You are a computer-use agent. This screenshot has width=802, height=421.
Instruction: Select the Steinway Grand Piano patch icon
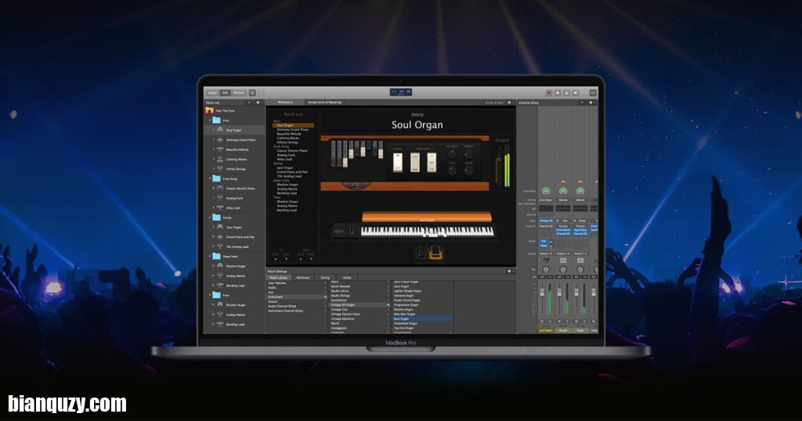(x=220, y=139)
